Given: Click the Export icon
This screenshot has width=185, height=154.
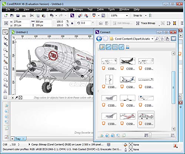Looking at the screenshot, I should [86, 16].
